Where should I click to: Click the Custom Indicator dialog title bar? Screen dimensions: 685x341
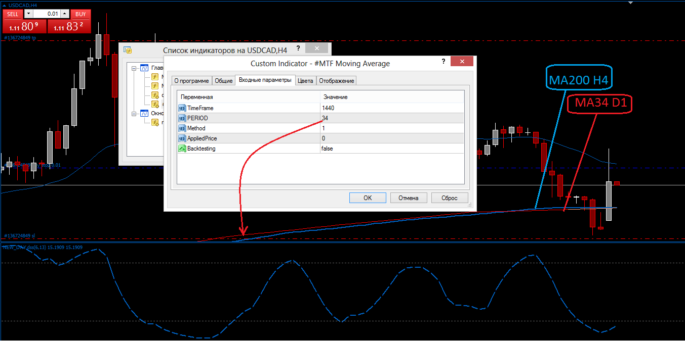[x=320, y=63]
